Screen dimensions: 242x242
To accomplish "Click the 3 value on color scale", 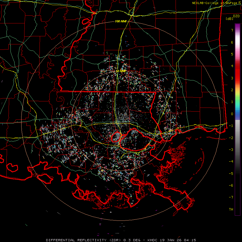I will [232, 78].
